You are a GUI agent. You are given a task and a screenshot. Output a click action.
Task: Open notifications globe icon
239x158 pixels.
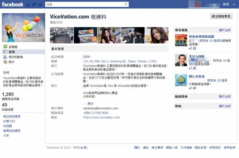pyautogui.click(x=40, y=4)
